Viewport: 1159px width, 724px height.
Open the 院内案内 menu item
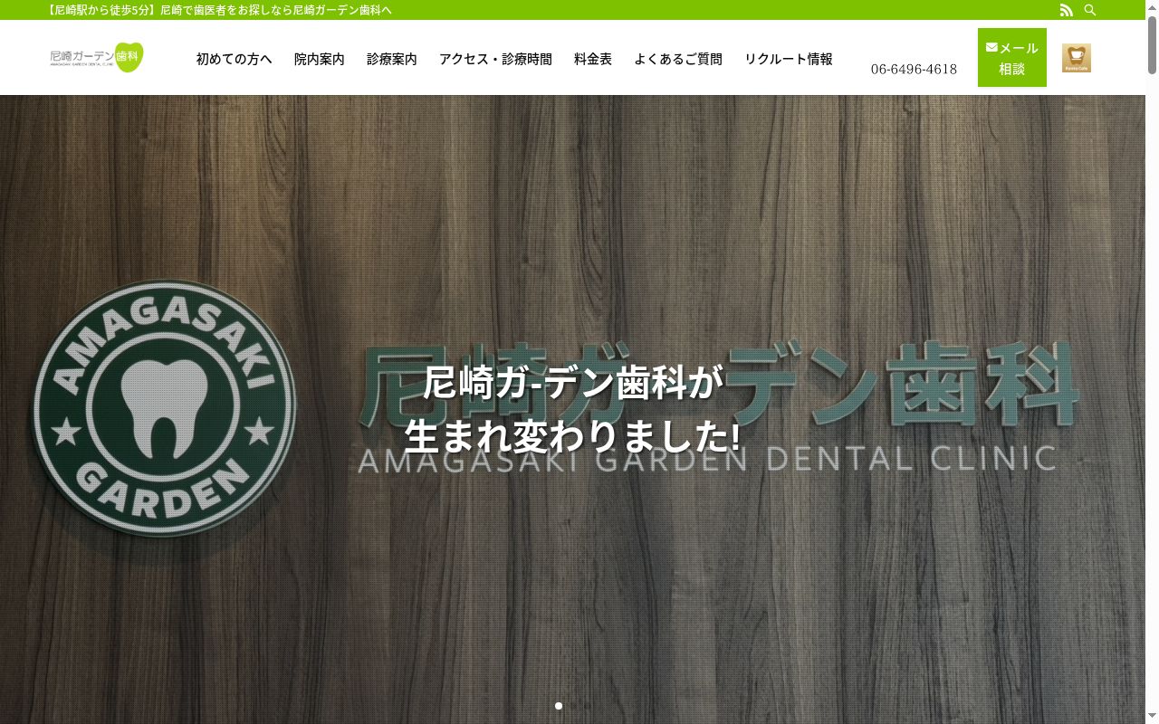coord(320,59)
